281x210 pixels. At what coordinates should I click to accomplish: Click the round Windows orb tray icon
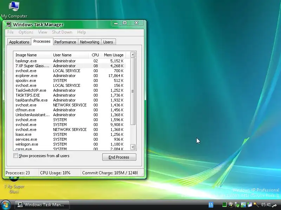230,205
